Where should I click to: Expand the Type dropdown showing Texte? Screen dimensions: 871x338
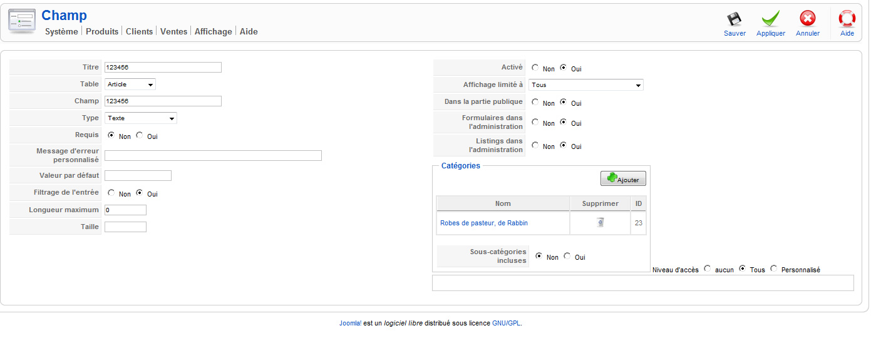[x=141, y=118]
